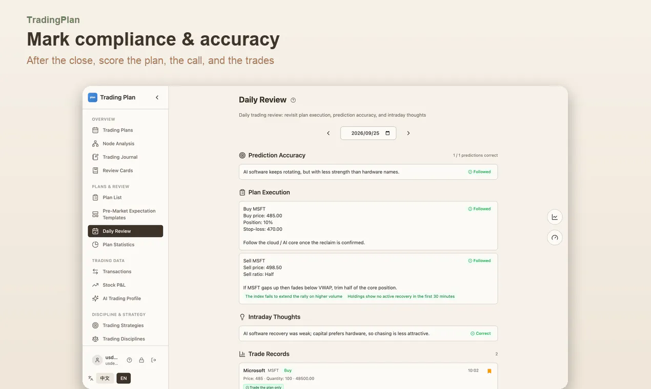651x389 pixels.
Task: Switch language to 中文
Action: (x=105, y=378)
